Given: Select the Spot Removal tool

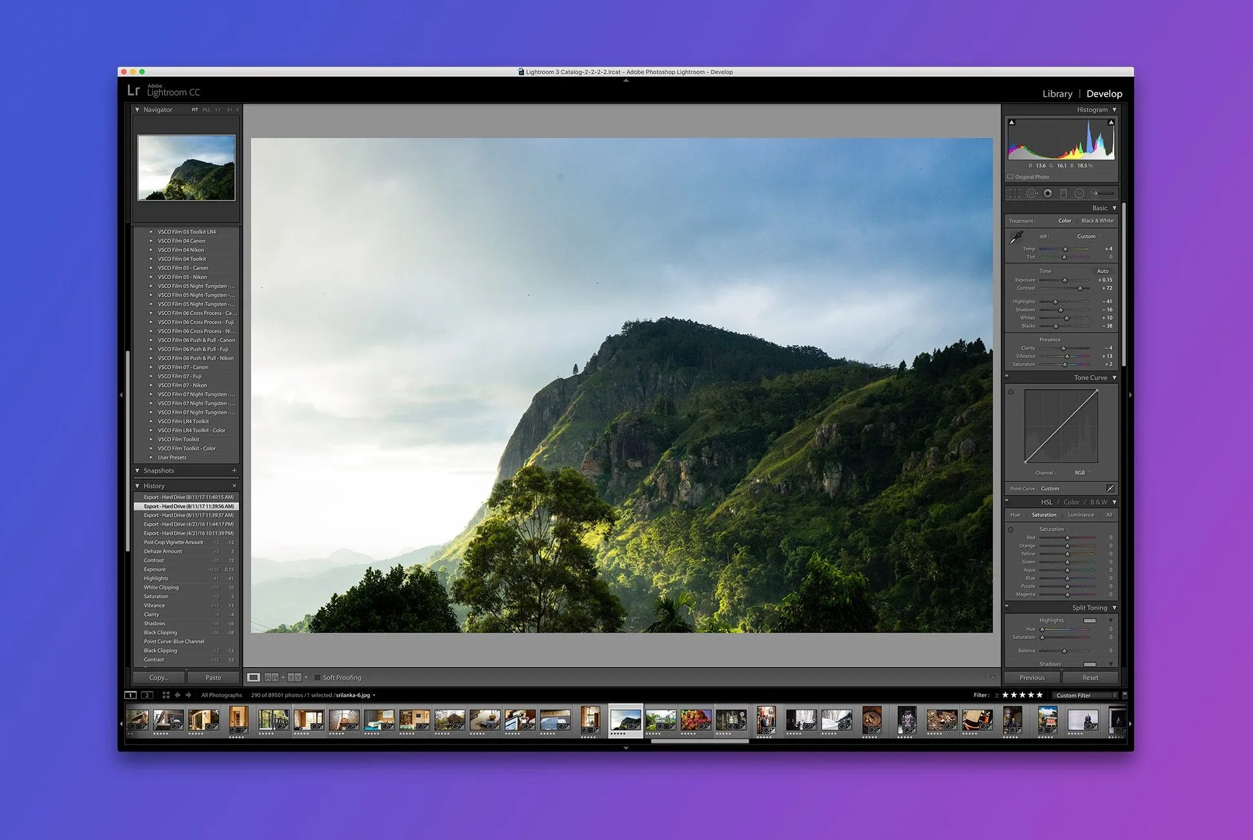Looking at the screenshot, I should [x=1031, y=193].
